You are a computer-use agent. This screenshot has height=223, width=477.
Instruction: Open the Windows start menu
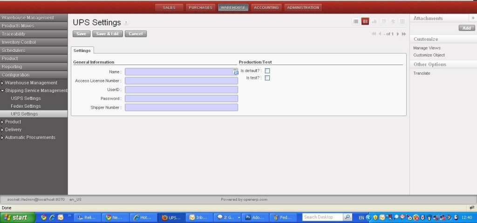pos(18,217)
